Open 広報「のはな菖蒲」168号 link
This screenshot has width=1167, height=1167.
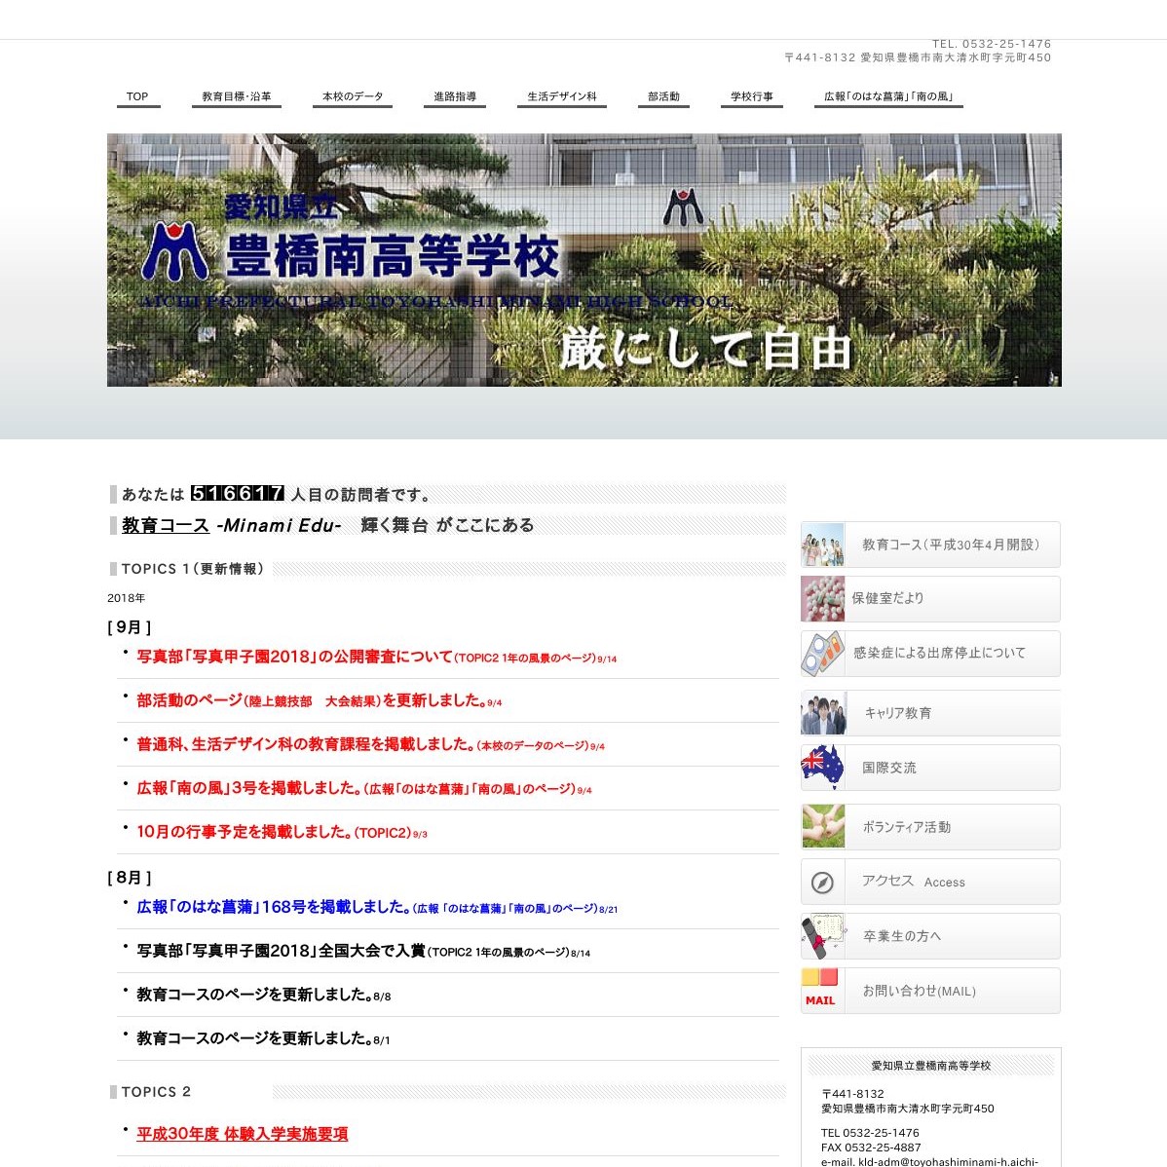(377, 907)
